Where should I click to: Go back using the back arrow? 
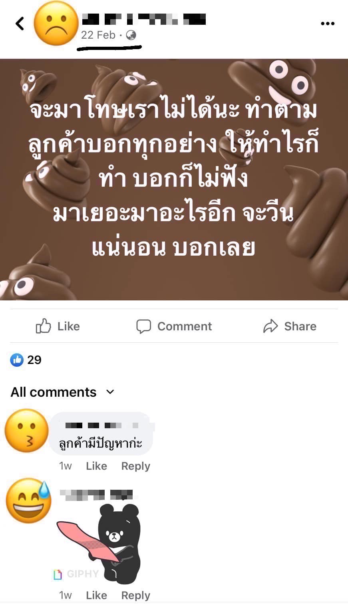click(20, 24)
